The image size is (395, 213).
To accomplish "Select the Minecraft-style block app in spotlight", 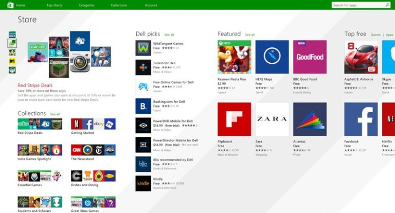I will point(59,68).
